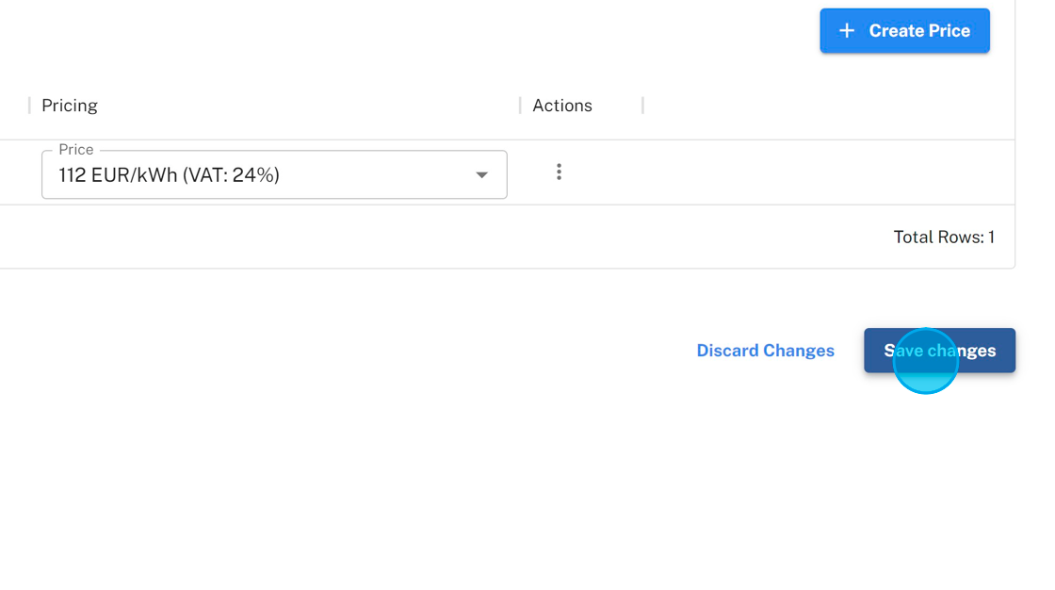Click the Pricing column header
Image resolution: width=1055 pixels, height=590 pixels.
pos(70,106)
